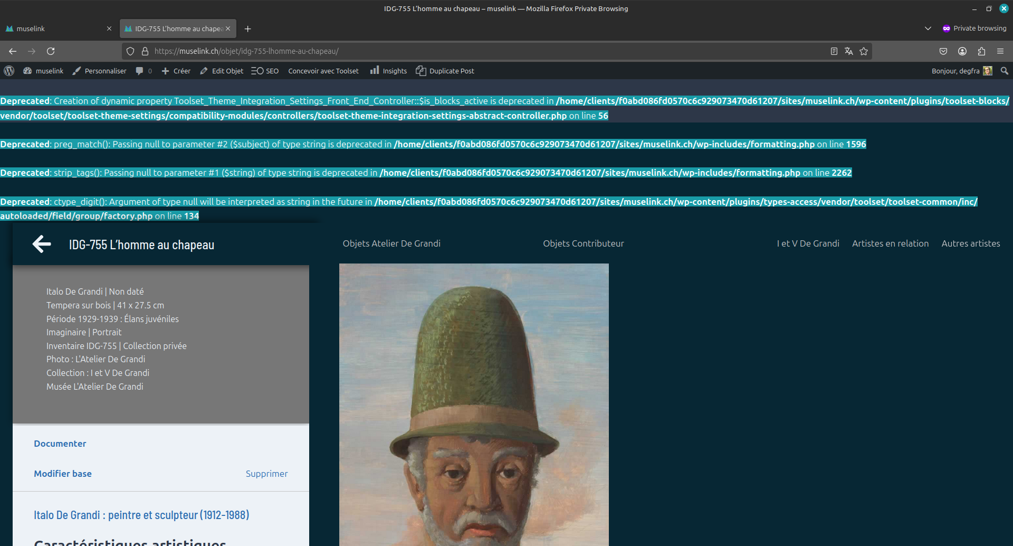Image resolution: width=1013 pixels, height=546 pixels.
Task: Show site security padlock info
Action: 145,51
